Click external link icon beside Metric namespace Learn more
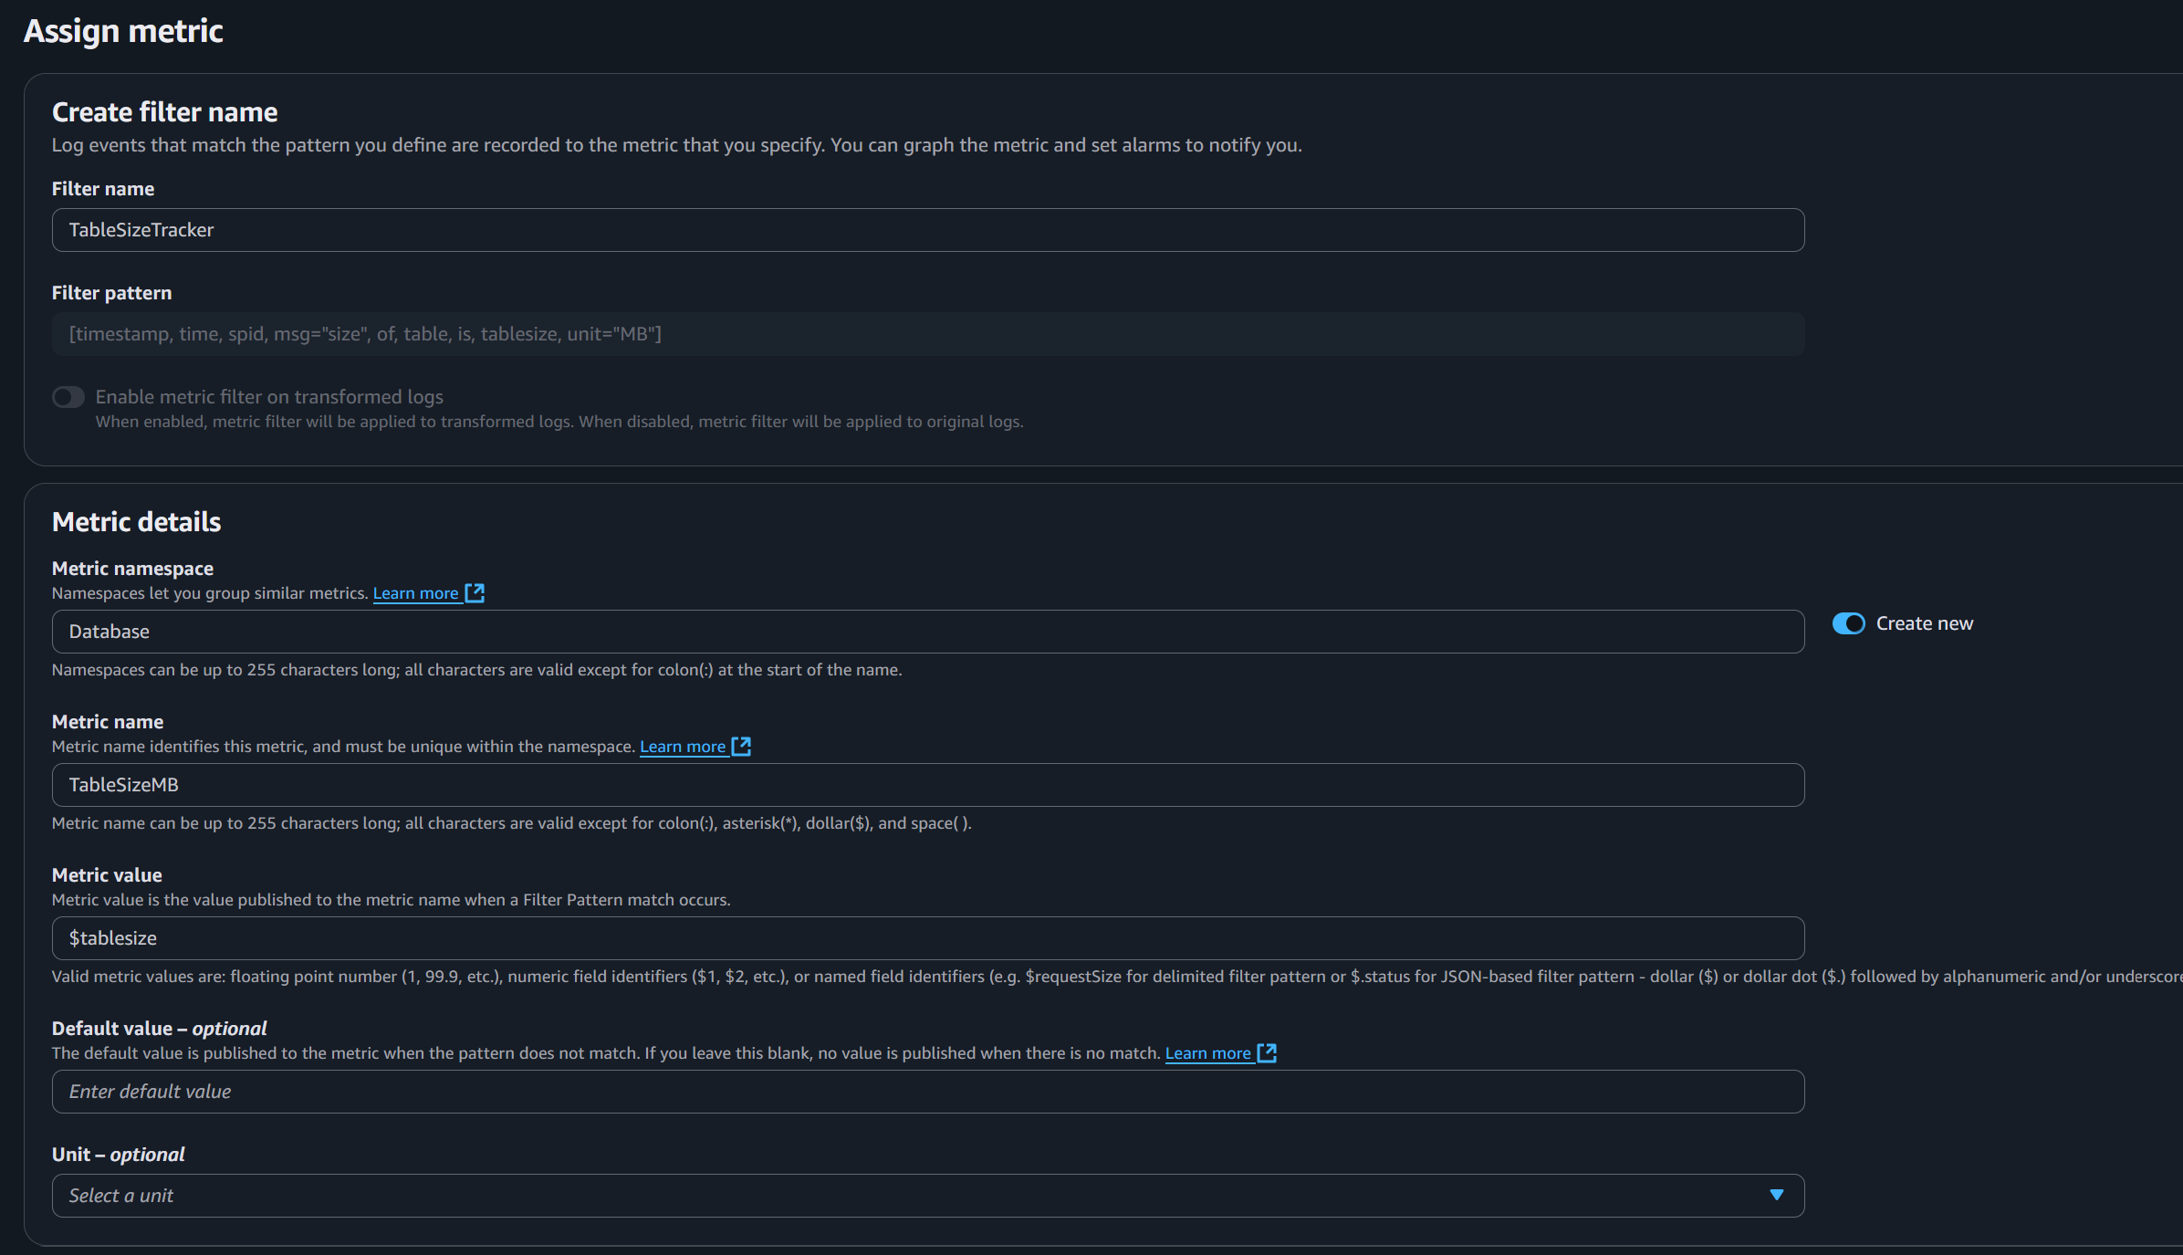The image size is (2183, 1255). (x=475, y=593)
